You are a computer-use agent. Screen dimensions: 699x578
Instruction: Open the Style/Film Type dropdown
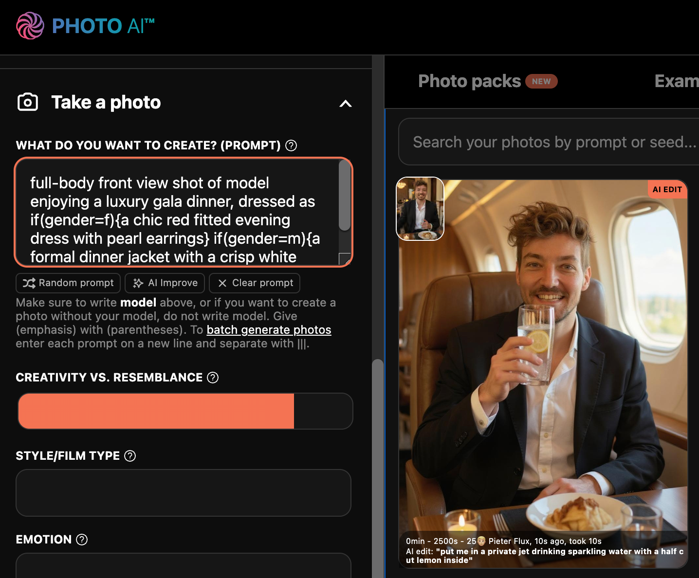pos(184,492)
